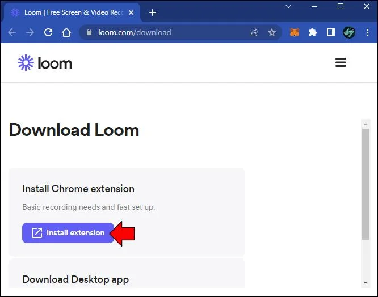Open the Loom hamburger menu

[x=341, y=62]
